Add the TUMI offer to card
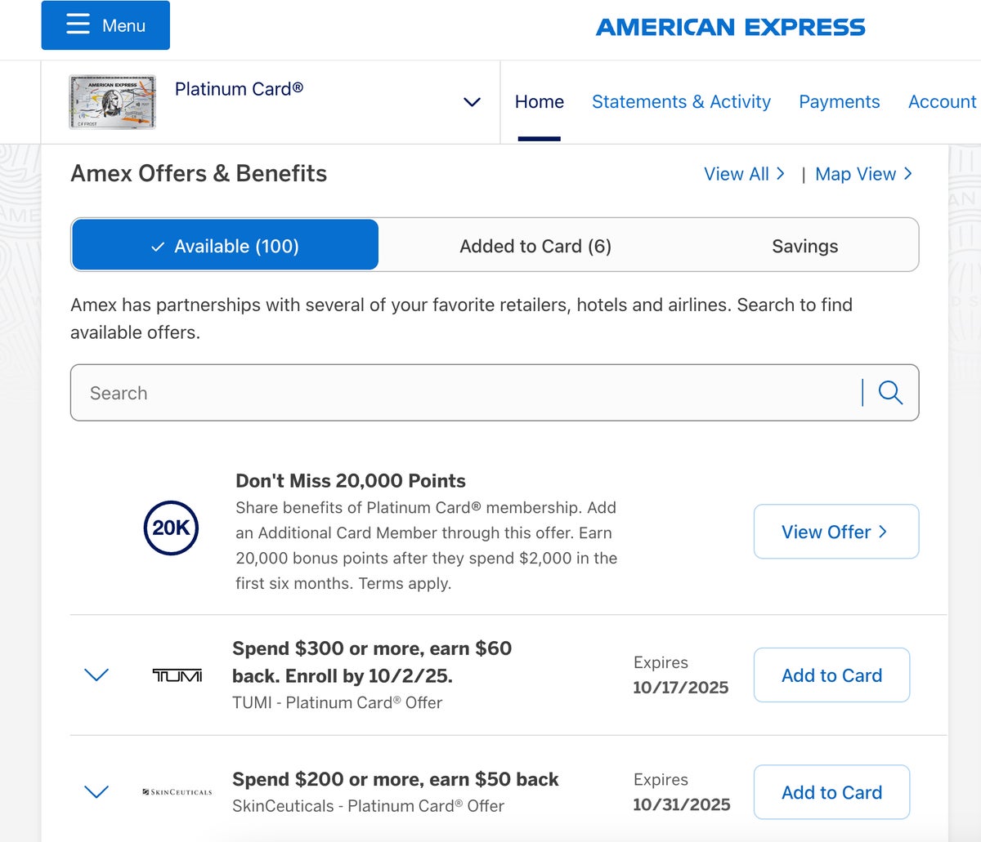Viewport: 981px width, 842px height. [831, 675]
